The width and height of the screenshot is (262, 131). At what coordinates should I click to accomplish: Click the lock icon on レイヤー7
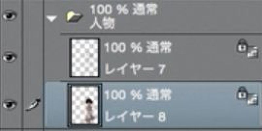pos(241,46)
